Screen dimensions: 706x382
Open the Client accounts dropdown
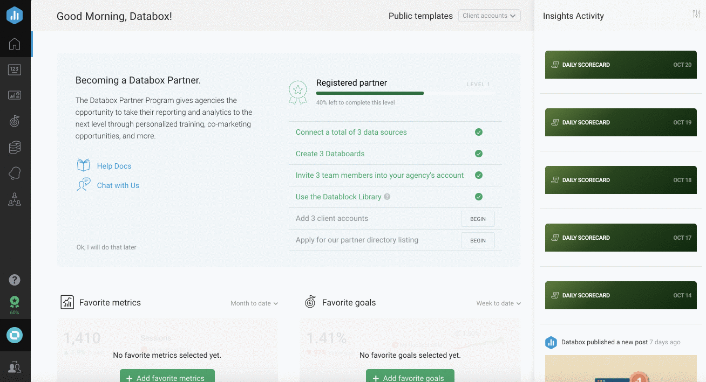tap(489, 16)
